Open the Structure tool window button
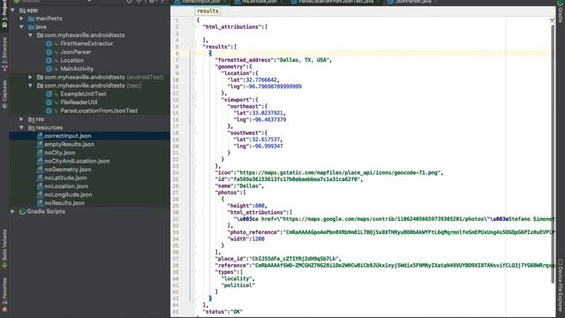Image resolution: width=565 pixels, height=318 pixels. (4, 54)
